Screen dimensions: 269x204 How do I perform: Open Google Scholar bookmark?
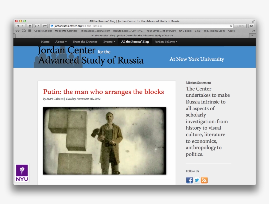[43, 31]
